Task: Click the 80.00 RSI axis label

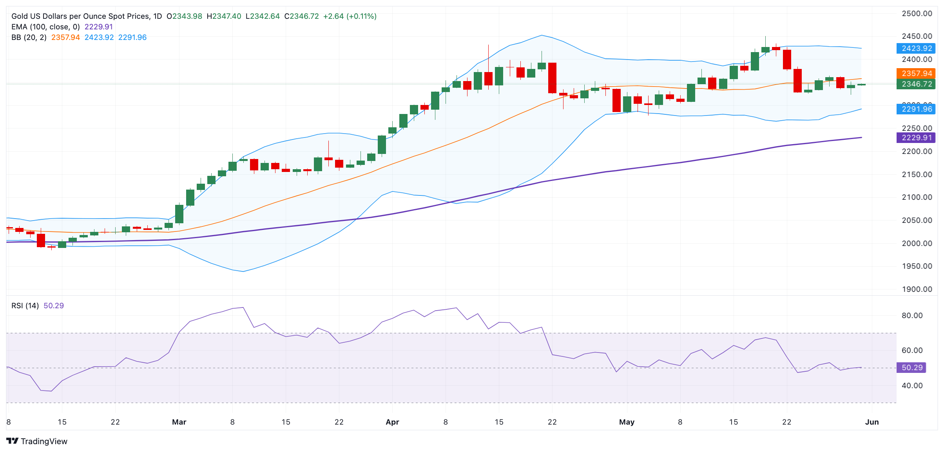Action: coord(912,315)
